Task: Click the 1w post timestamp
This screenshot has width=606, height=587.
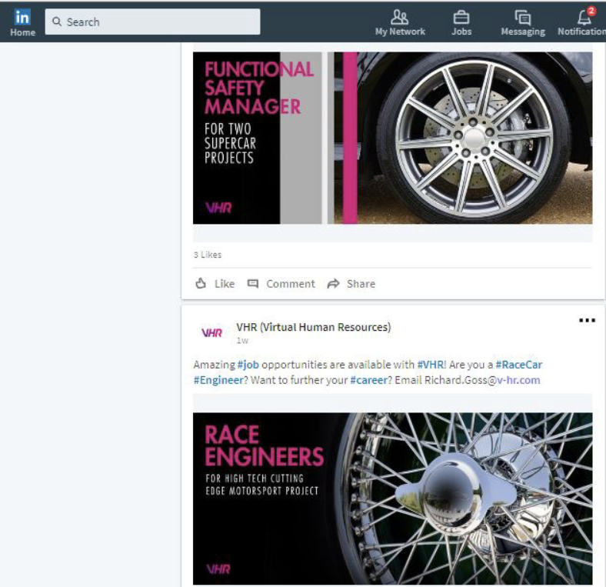Action: (x=242, y=341)
